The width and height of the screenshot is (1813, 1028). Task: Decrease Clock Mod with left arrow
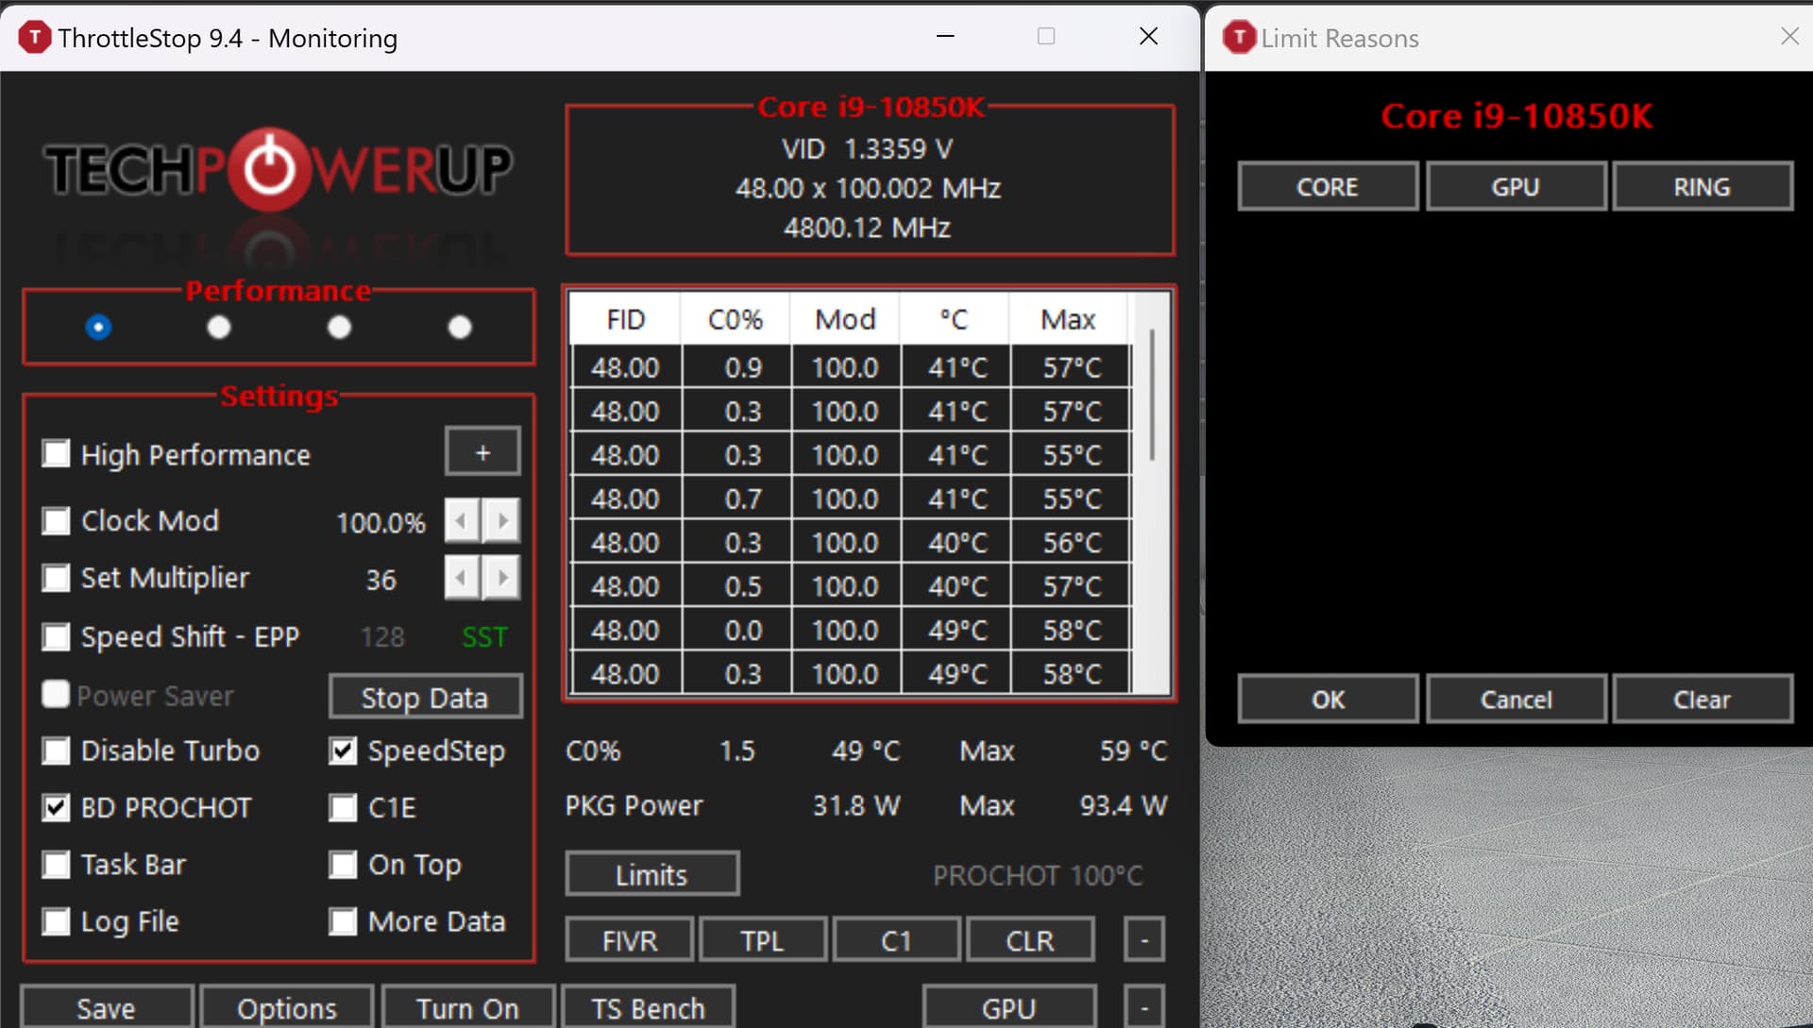pos(462,521)
